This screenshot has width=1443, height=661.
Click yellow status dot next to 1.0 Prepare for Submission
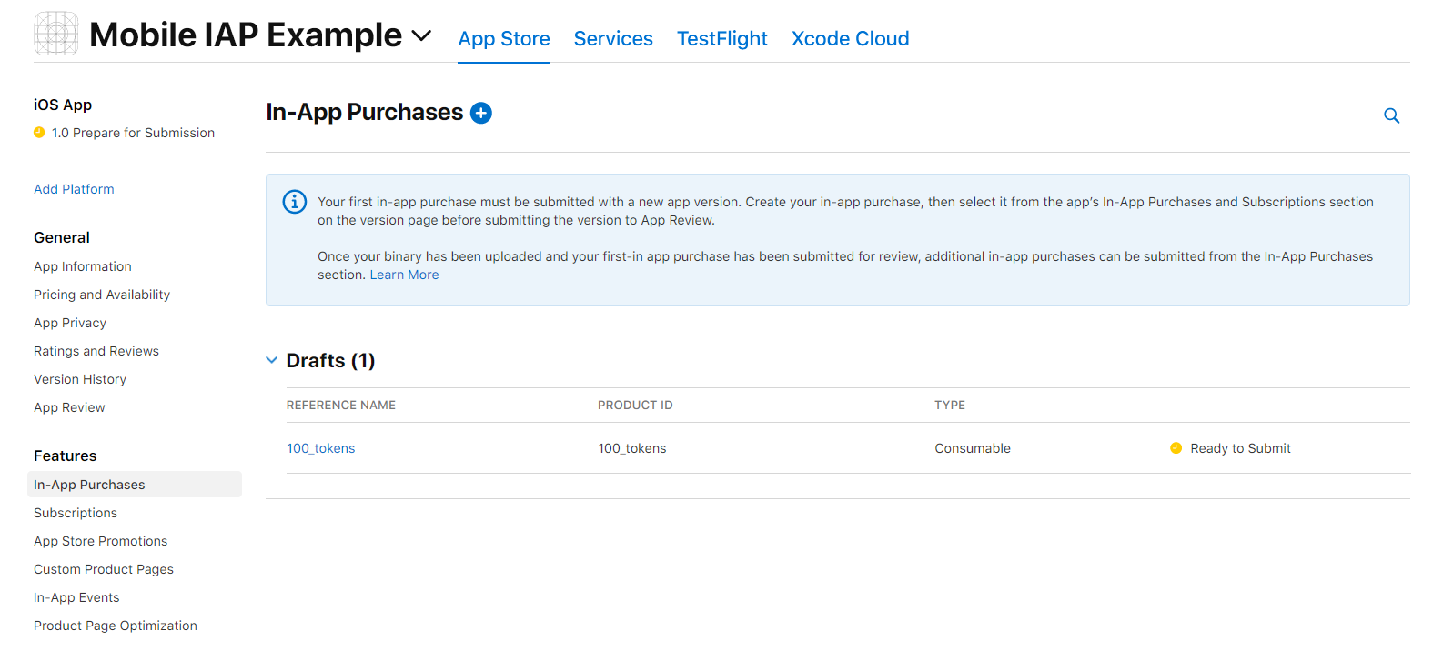pyautogui.click(x=39, y=133)
